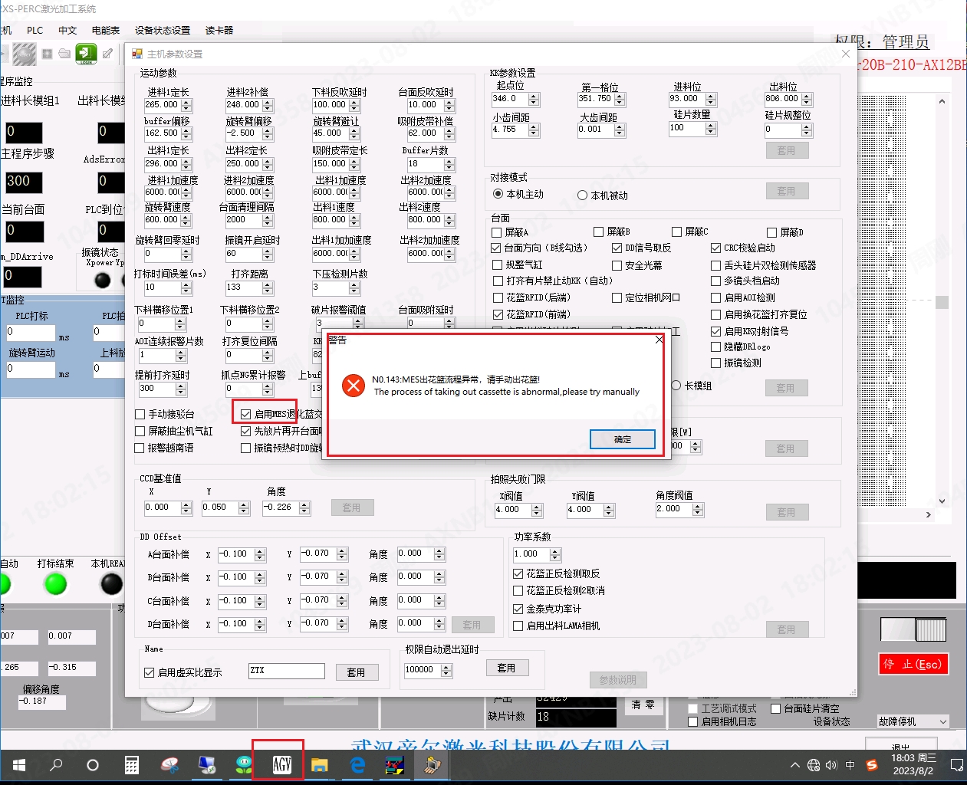Open the flower icon app on the taskbar
967x785 pixels.
(x=244, y=765)
